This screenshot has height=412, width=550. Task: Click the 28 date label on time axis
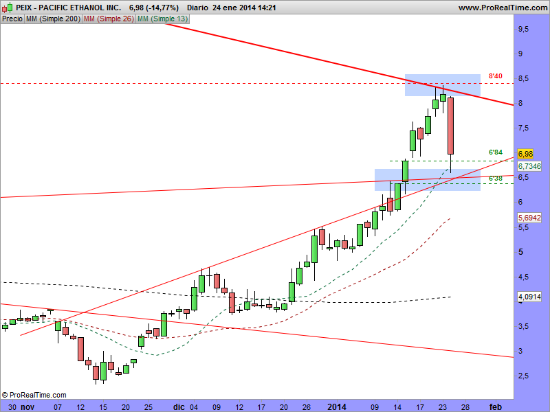[465, 407]
